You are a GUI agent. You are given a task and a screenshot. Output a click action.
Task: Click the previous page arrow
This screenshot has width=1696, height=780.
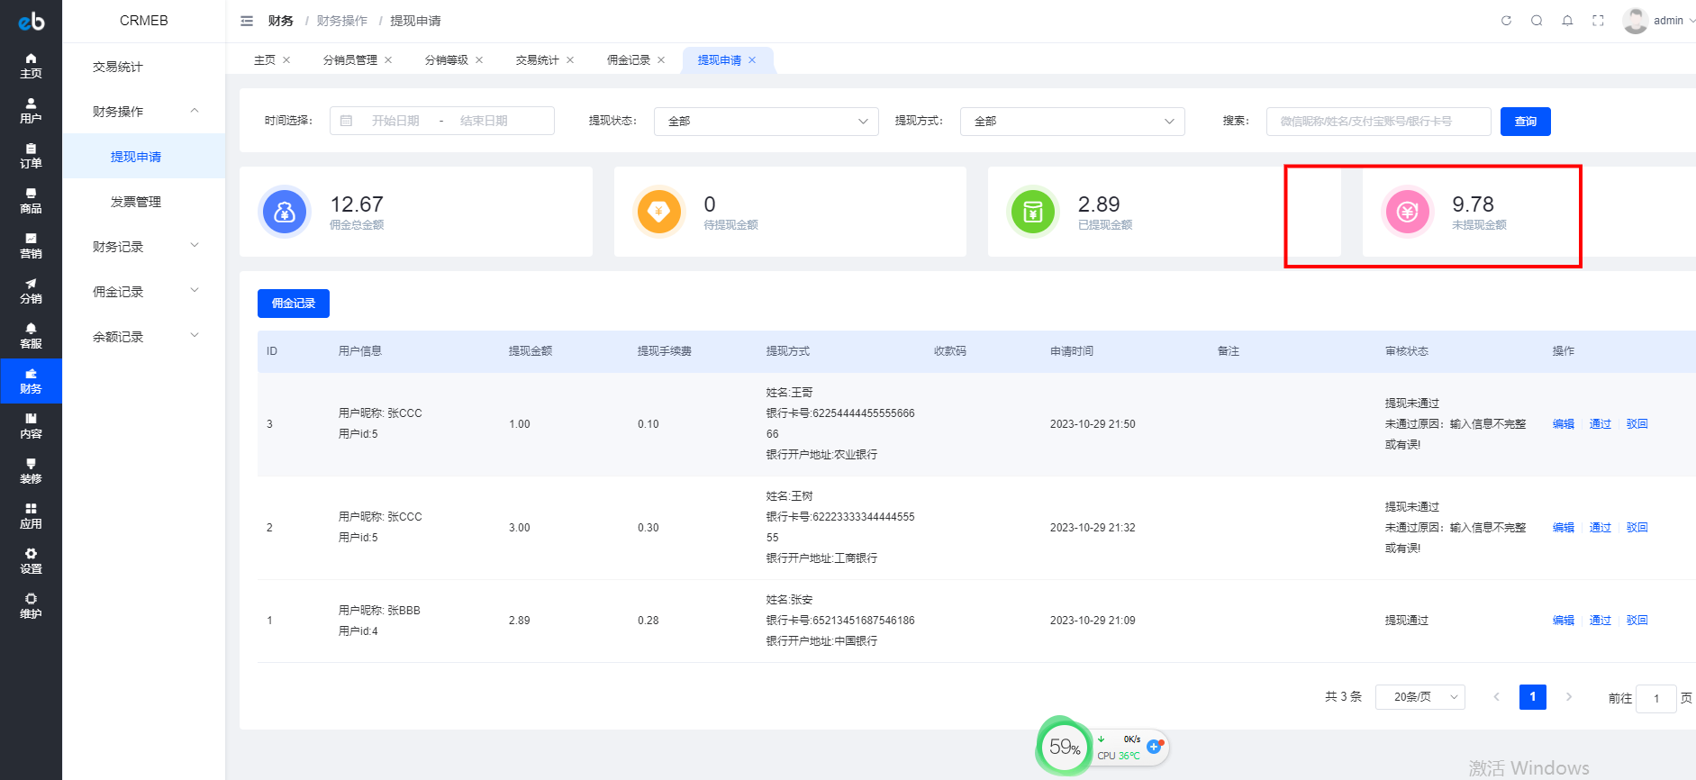point(1496,697)
